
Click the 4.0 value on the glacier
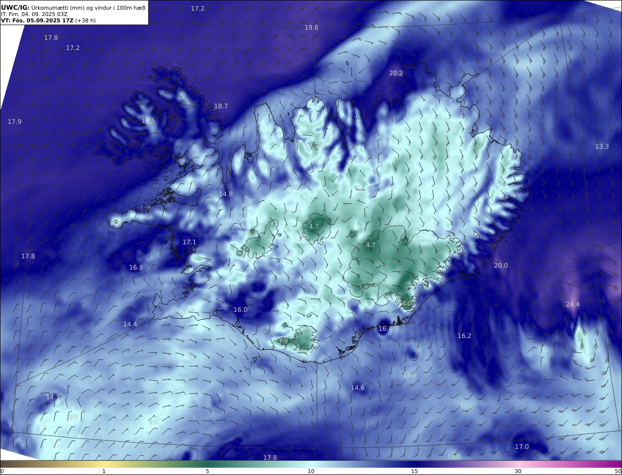pyautogui.click(x=407, y=303)
